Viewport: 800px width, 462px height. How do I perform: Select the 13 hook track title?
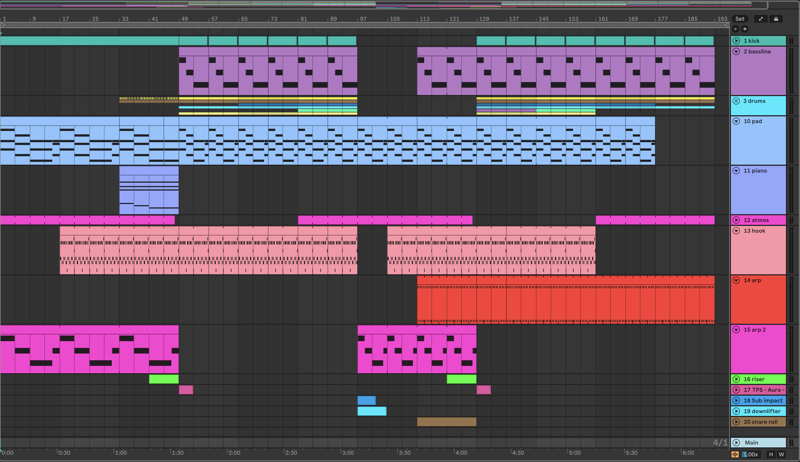(x=754, y=231)
